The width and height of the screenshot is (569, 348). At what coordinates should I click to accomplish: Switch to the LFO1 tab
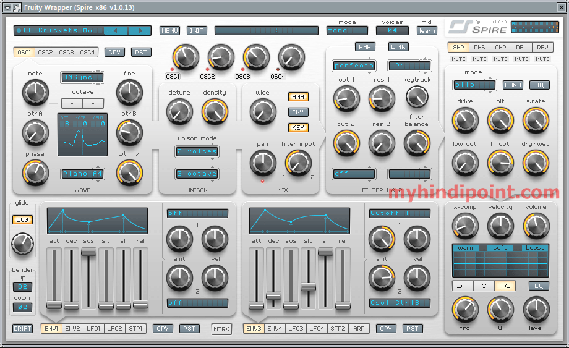click(x=93, y=328)
